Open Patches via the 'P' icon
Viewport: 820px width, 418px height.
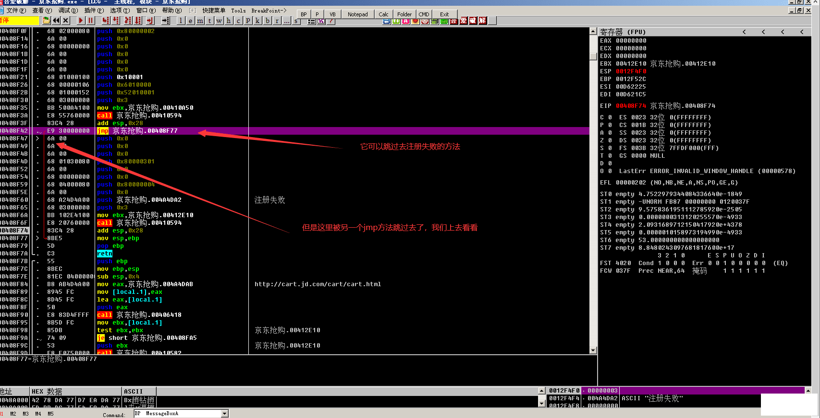[248, 20]
